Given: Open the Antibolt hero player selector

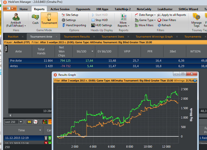Looking at the screenshot, I should click(x=16, y=20).
